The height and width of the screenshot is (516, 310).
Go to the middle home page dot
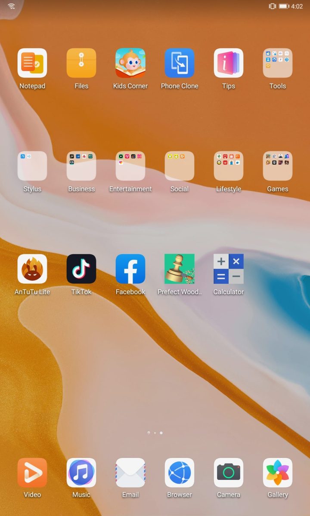pos(155,433)
